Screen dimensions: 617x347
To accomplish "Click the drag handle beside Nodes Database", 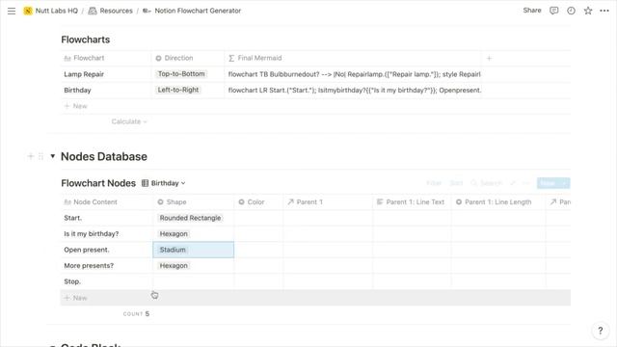I will coord(40,156).
